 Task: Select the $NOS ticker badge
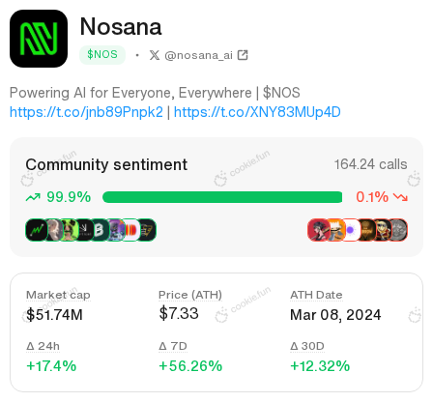coord(102,55)
